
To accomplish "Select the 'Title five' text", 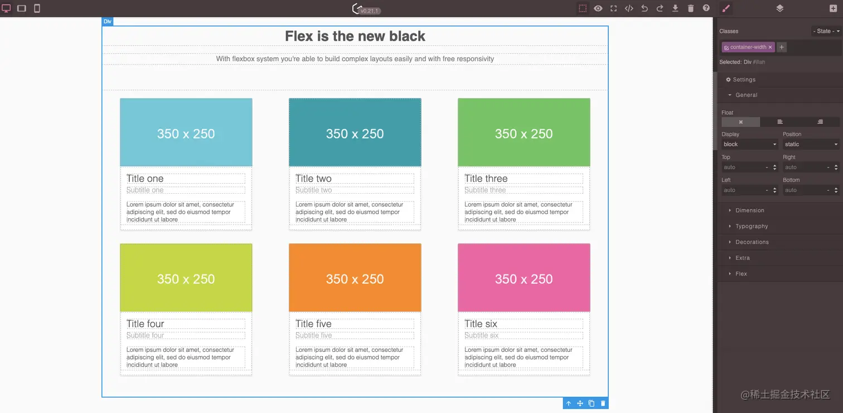I will (x=313, y=324).
